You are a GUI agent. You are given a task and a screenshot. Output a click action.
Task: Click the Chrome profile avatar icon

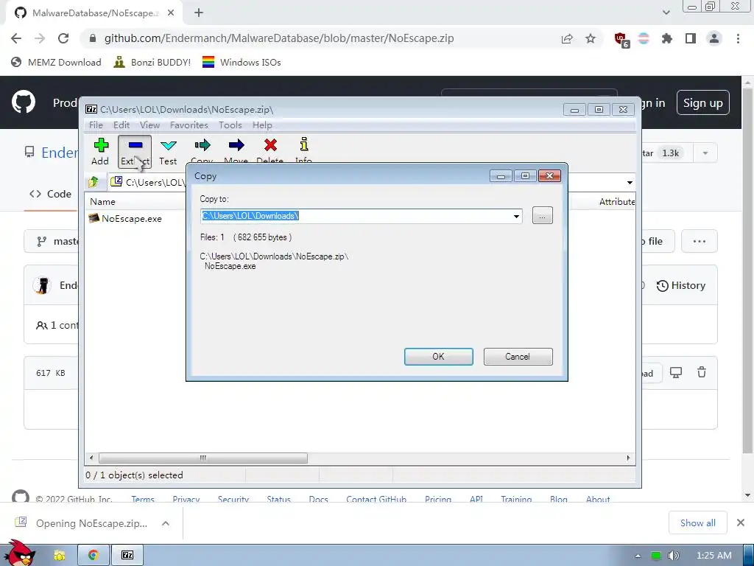tap(714, 38)
